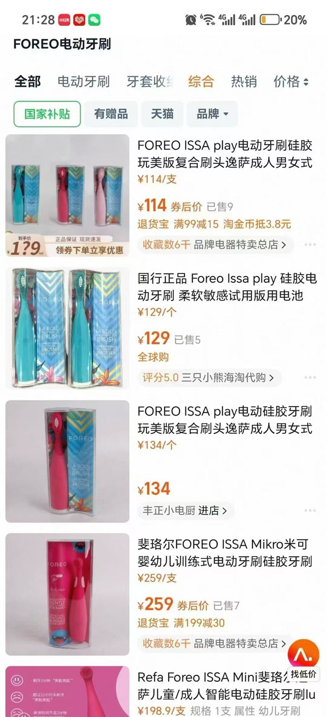Tap the three dots on the ¥129 listing
Screen dimensions: 327x717
310,377
